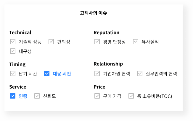Click the Reputation section heading

coord(107,32)
